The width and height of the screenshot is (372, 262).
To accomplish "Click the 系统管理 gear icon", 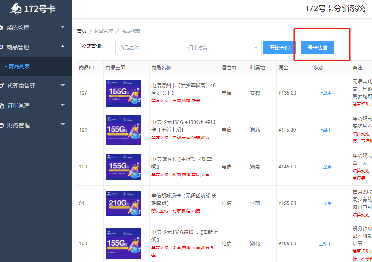I will (1, 28).
